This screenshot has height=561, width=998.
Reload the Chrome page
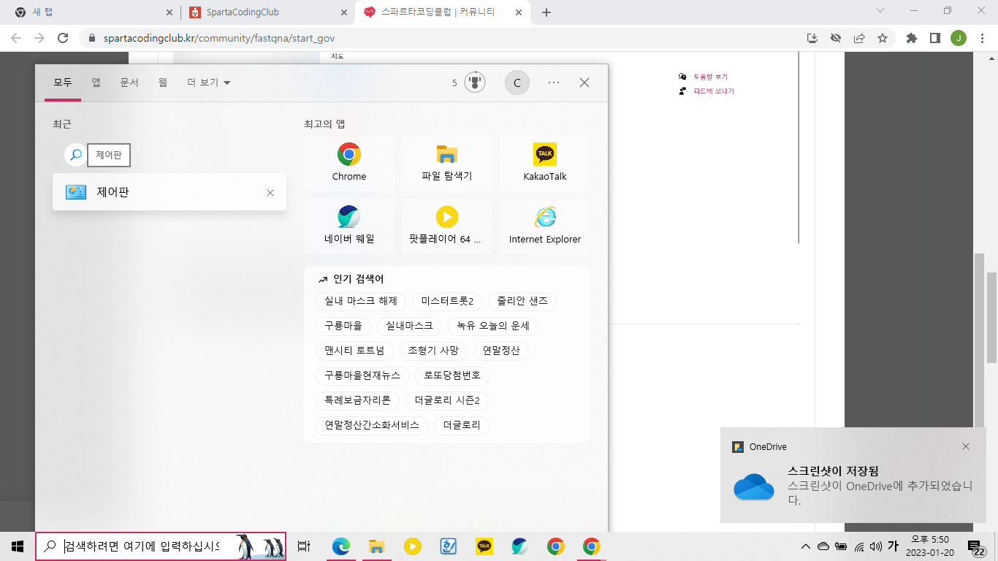tap(63, 38)
